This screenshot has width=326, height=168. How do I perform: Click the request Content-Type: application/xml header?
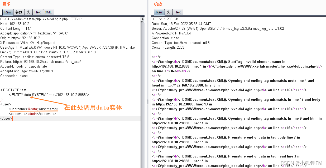(x=35, y=57)
